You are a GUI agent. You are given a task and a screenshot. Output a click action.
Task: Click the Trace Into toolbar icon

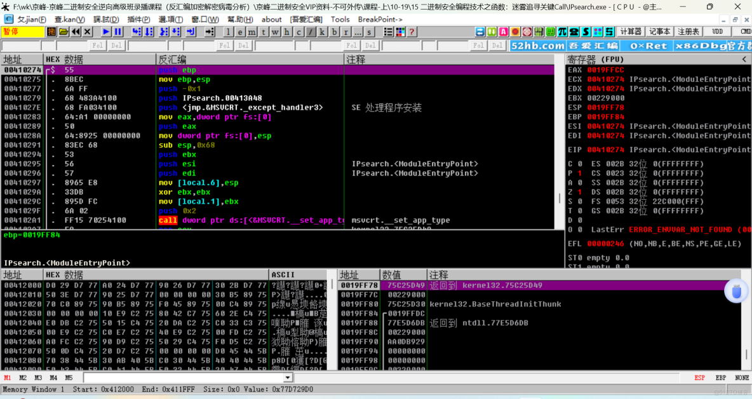tap(164, 32)
